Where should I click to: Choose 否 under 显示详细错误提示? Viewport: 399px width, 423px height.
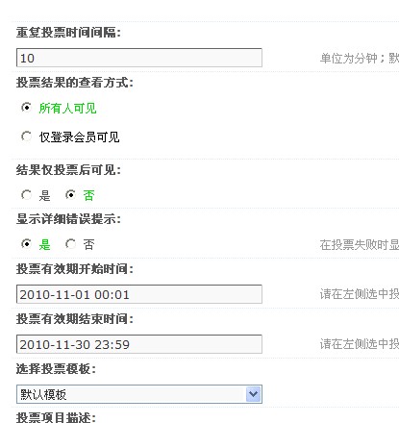pyautogui.click(x=70, y=244)
